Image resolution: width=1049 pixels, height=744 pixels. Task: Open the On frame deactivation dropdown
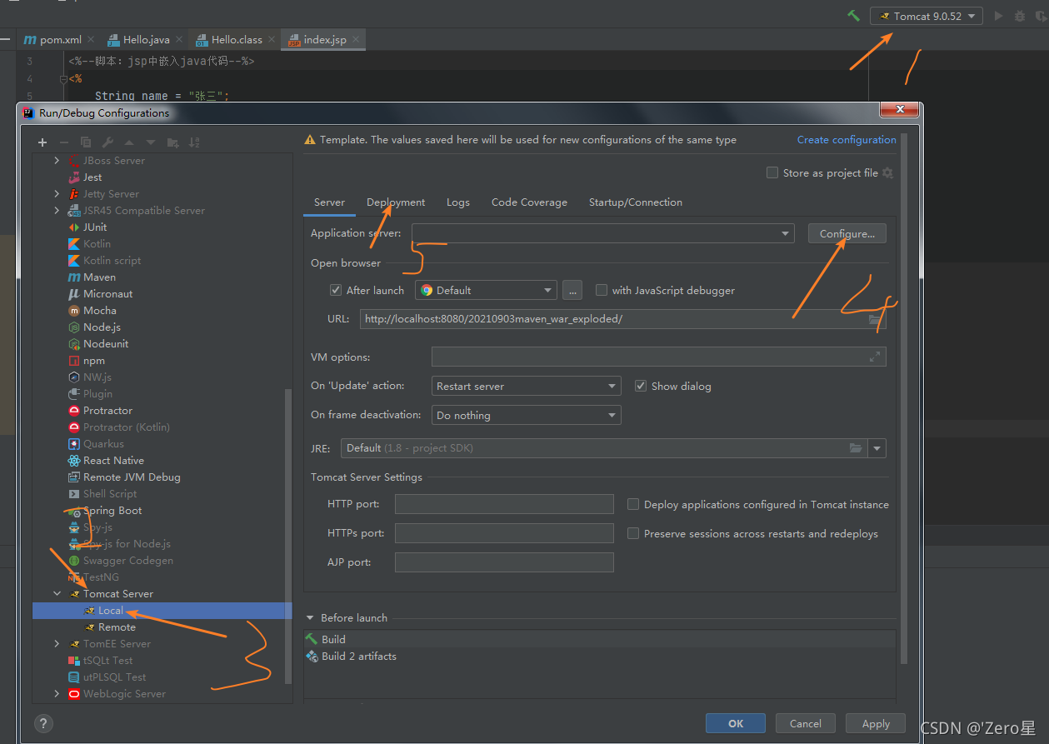(x=526, y=415)
